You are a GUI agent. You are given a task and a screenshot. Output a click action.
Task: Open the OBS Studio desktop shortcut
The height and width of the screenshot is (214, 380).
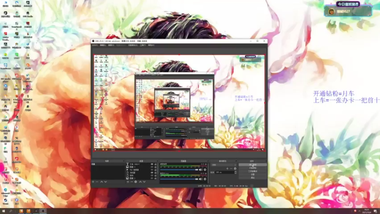tap(28, 14)
